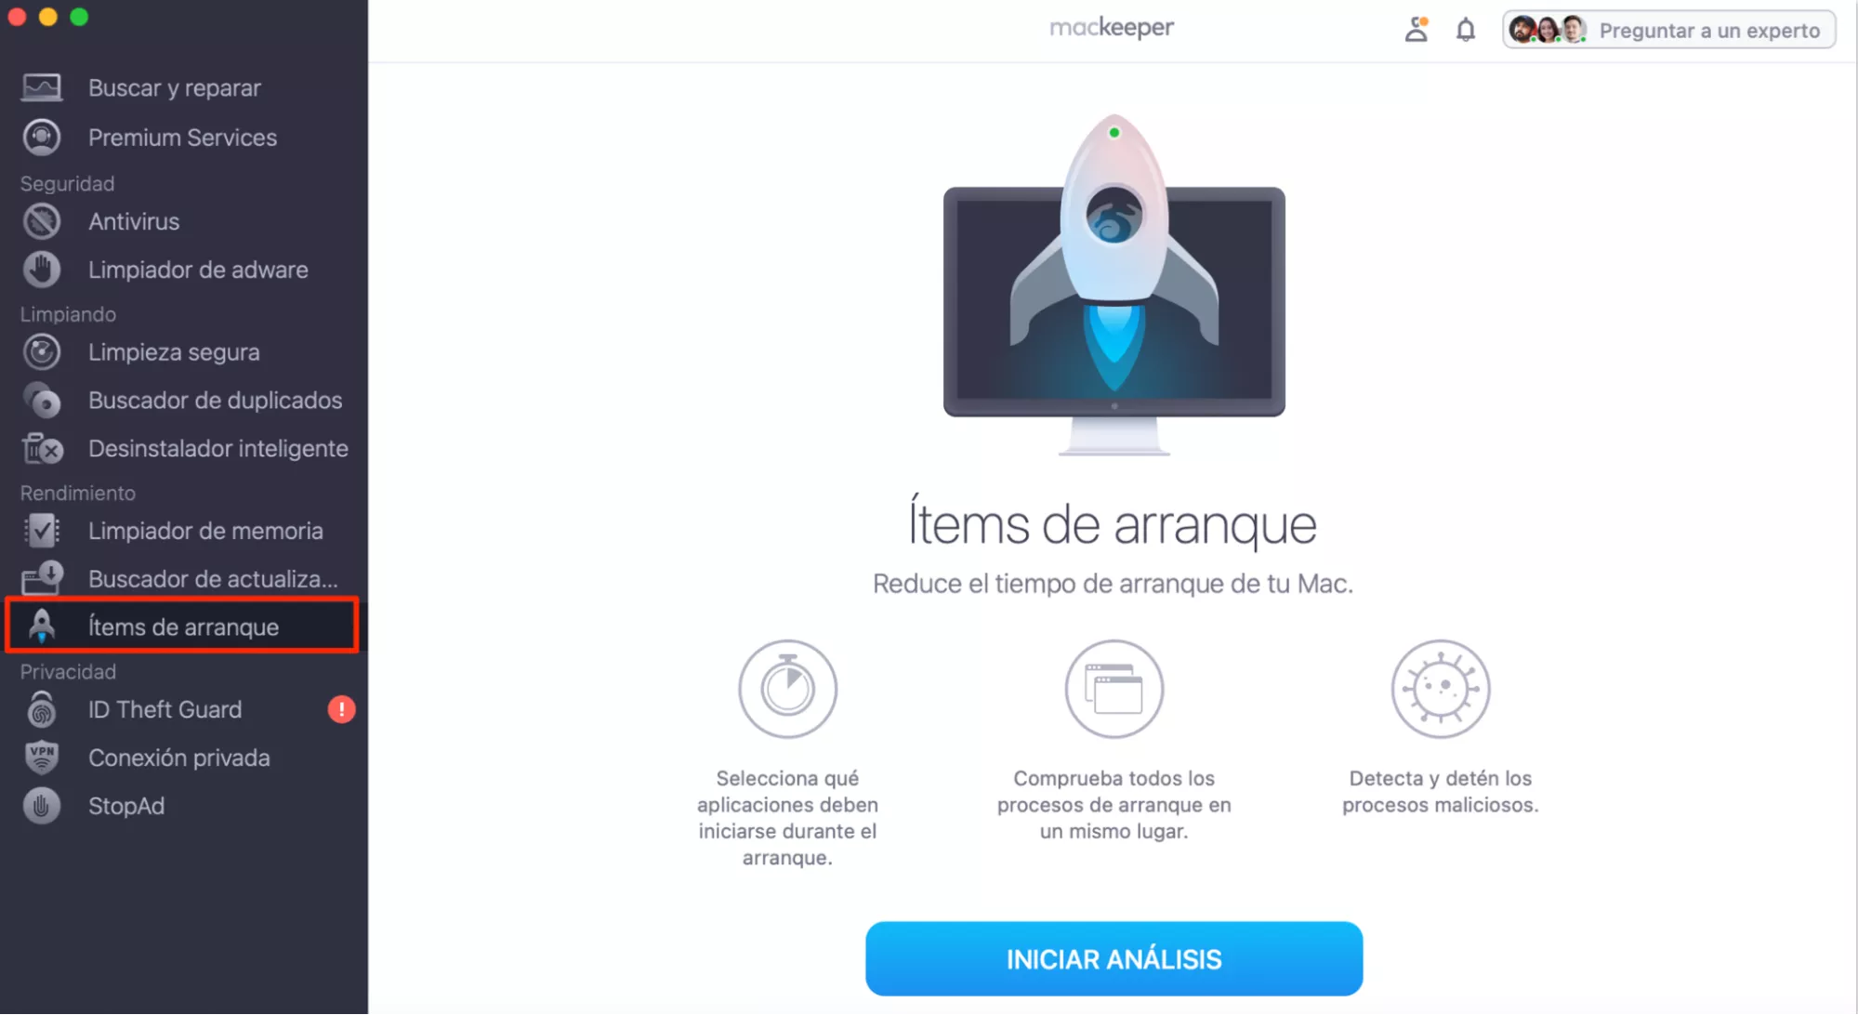Open Premium Services section
Screen dimensions: 1858x1015
pyautogui.click(x=184, y=138)
